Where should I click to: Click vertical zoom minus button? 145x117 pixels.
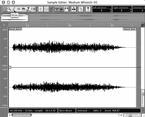pyautogui.click(x=143, y=91)
